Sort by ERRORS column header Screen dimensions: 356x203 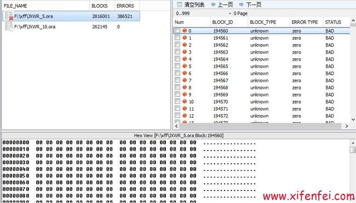click(127, 5)
